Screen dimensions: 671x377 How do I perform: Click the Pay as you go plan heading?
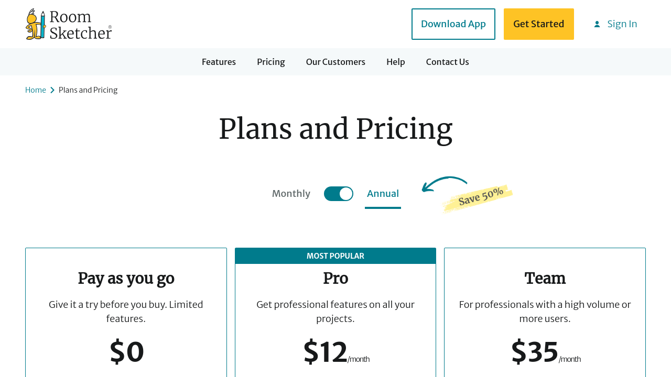coord(126,278)
